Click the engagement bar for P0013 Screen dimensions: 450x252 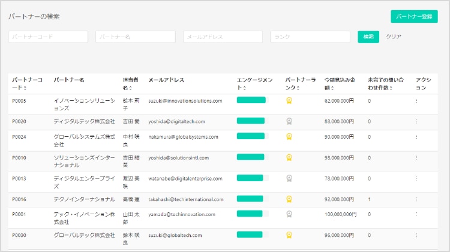point(250,178)
